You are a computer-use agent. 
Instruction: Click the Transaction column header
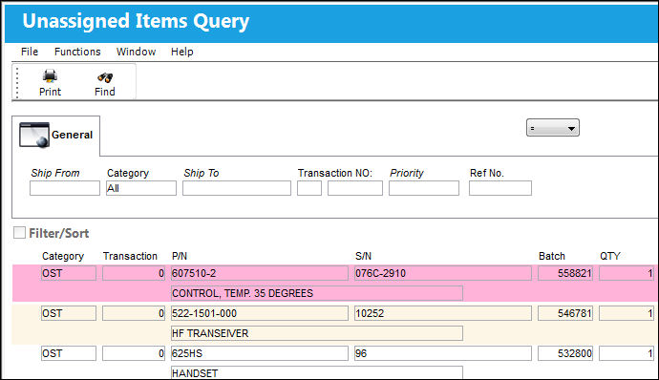(x=130, y=256)
